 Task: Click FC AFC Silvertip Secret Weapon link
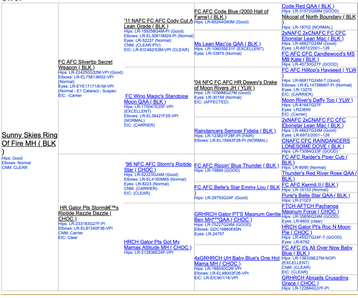(x=85, y=62)
